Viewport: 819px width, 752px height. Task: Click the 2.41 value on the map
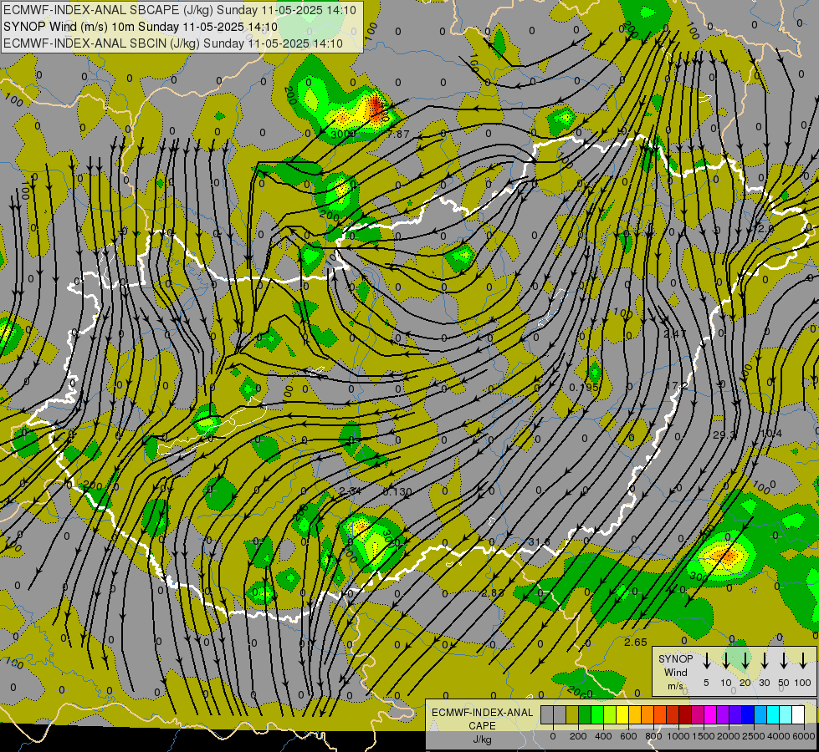click(675, 333)
